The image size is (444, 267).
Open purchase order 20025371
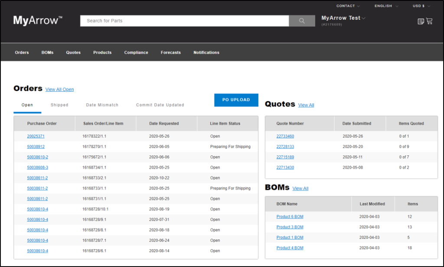[x=36, y=136]
